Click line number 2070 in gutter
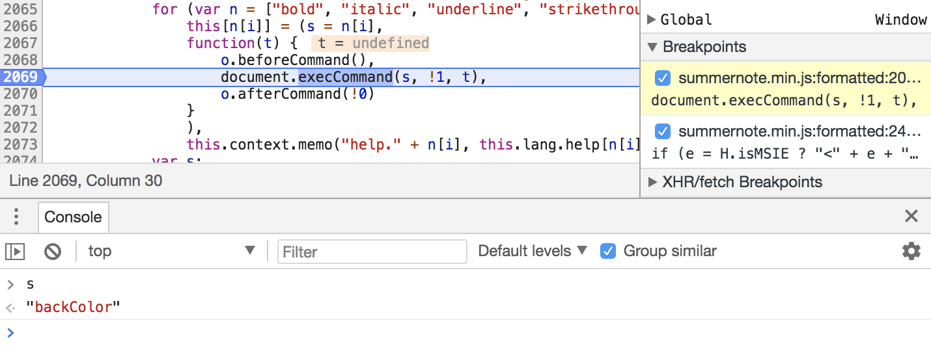This screenshot has width=931, height=355. click(20, 94)
